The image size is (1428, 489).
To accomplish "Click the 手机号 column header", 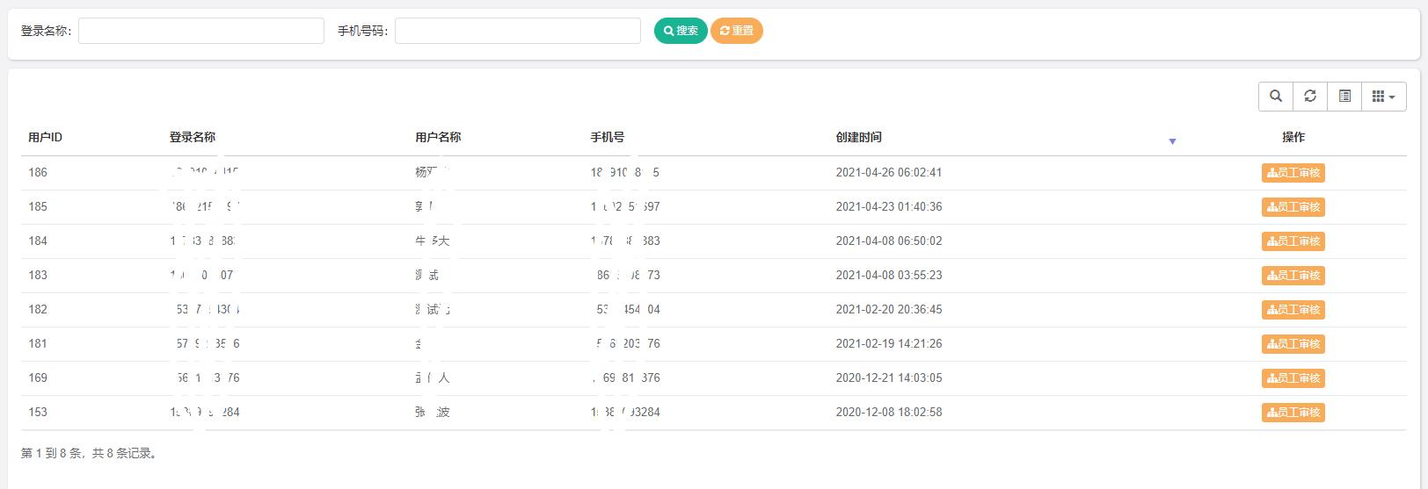I will coord(608,138).
